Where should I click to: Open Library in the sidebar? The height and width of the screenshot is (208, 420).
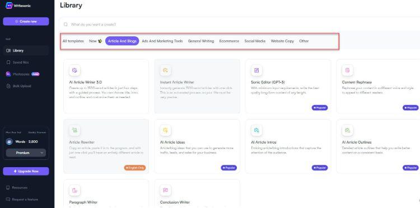pos(26,50)
